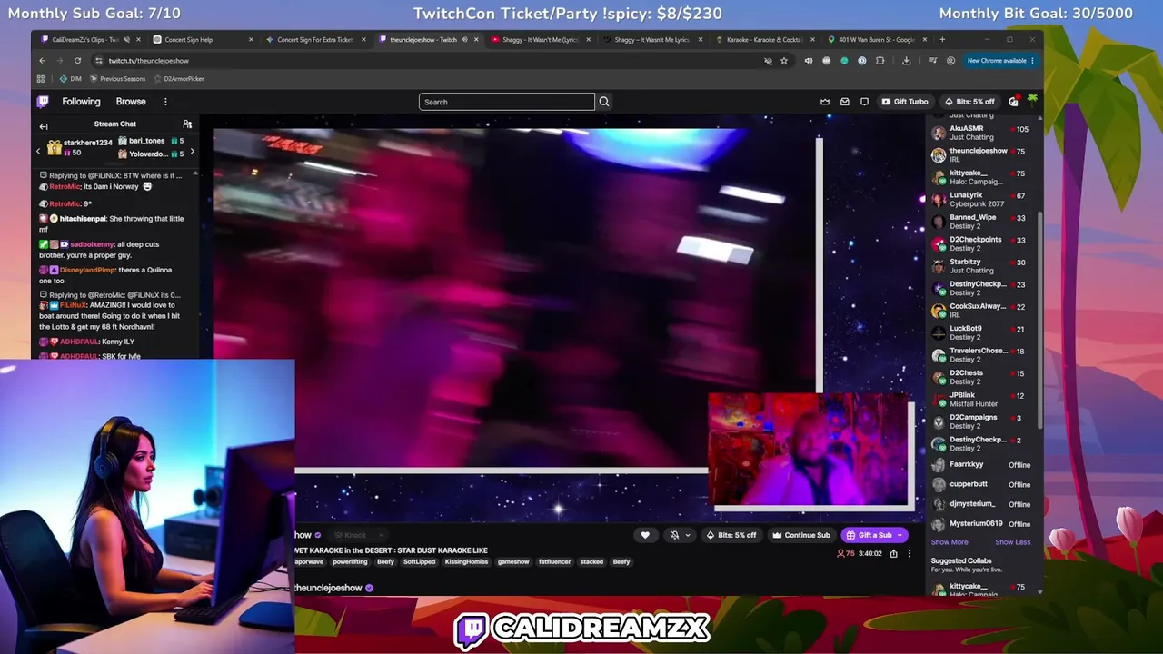Open the Browse page

pos(131,102)
